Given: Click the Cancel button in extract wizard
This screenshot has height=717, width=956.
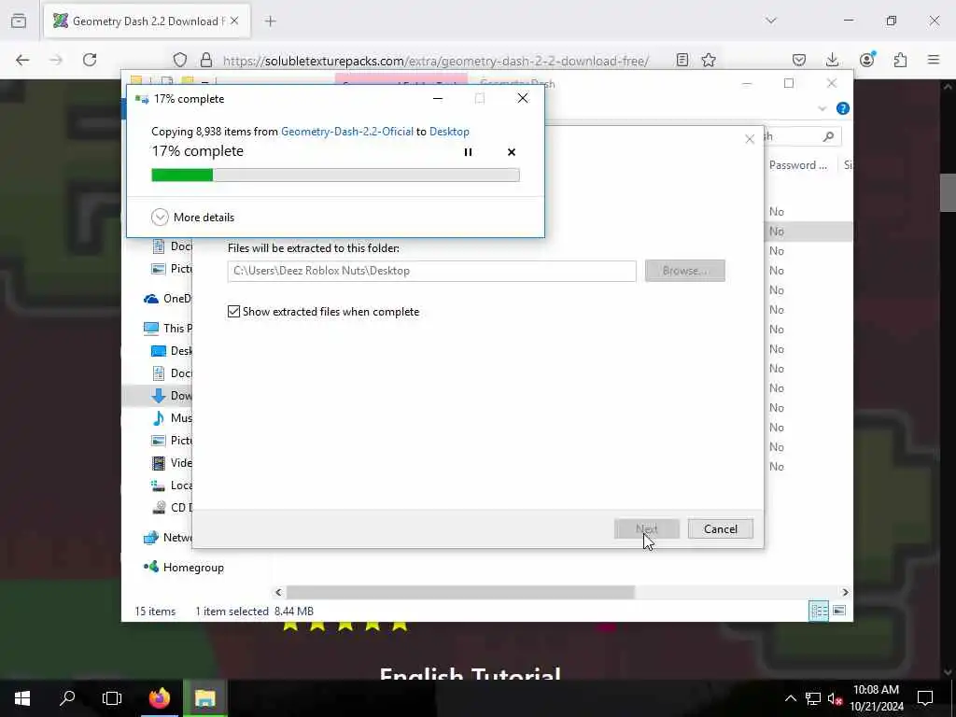Looking at the screenshot, I should coord(721,528).
